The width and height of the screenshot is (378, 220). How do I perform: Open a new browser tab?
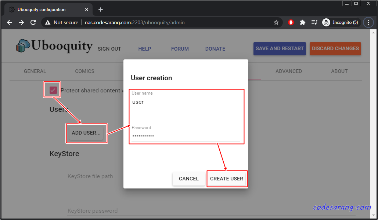[101, 10]
